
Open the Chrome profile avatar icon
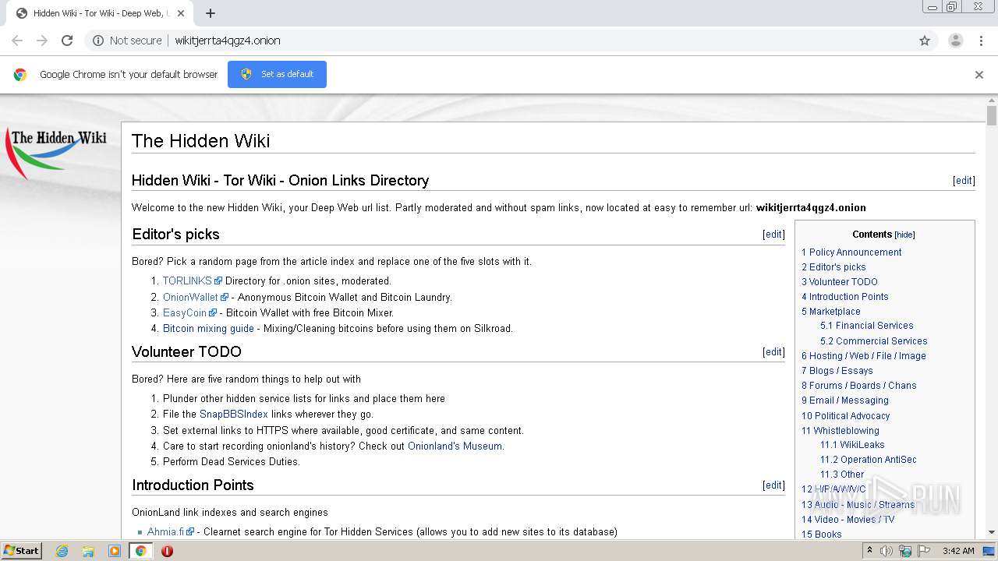955,41
